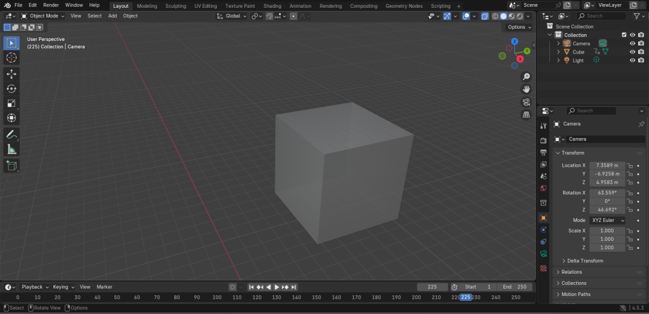Screen dimensions: 649x314
Task: Select the Measure tool
Action: (x=11, y=149)
